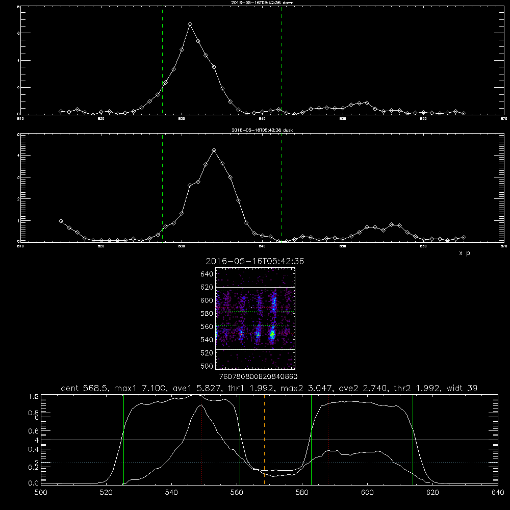Click the timestamp title above the spectral image
The width and height of the screenshot is (510, 510).
point(255,261)
